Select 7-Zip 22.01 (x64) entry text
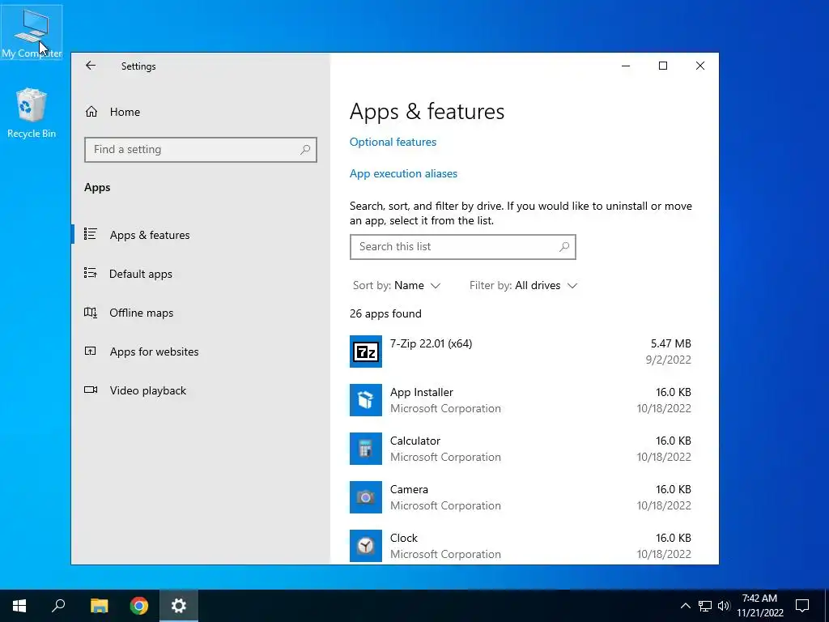This screenshot has width=829, height=622. pyautogui.click(x=431, y=343)
